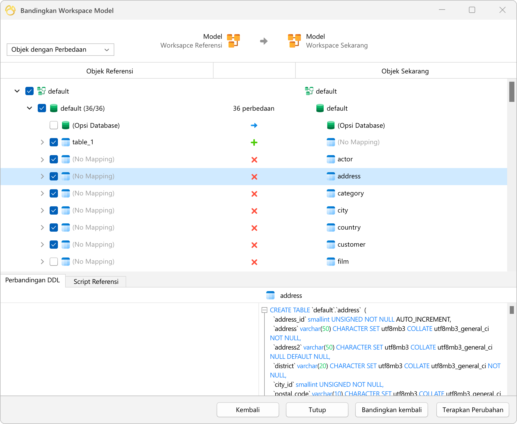The height and width of the screenshot is (424, 517).
Task: Click the object list vertical scrollbar thumb
Action: (512, 92)
